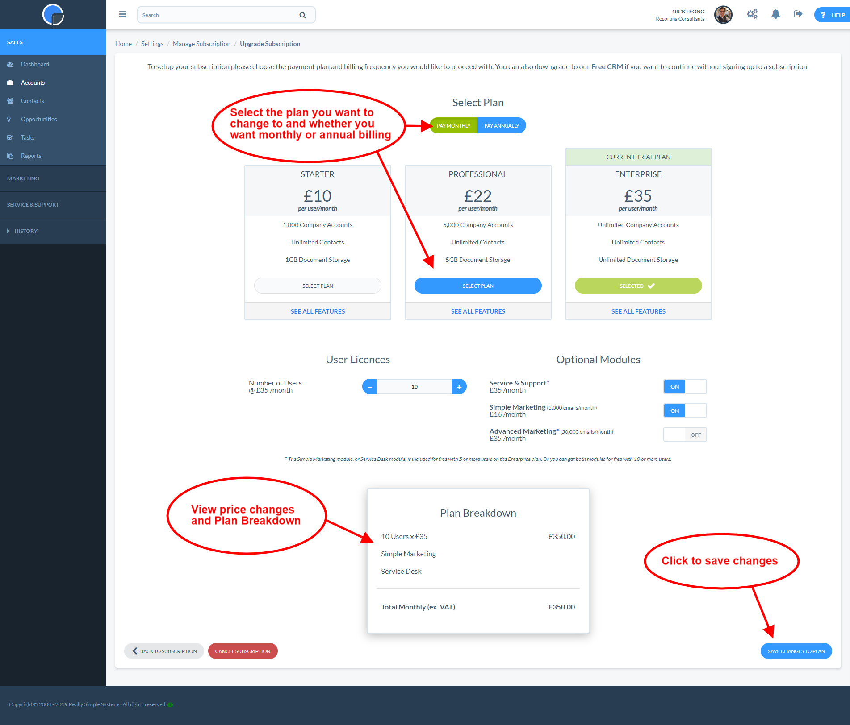The width and height of the screenshot is (850, 725).
Task: Switch billing to Pay Monthly
Action: point(453,126)
